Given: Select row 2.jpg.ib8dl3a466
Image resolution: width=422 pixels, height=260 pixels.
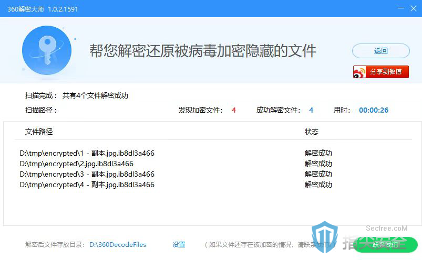Looking at the screenshot, I should [x=76, y=164].
